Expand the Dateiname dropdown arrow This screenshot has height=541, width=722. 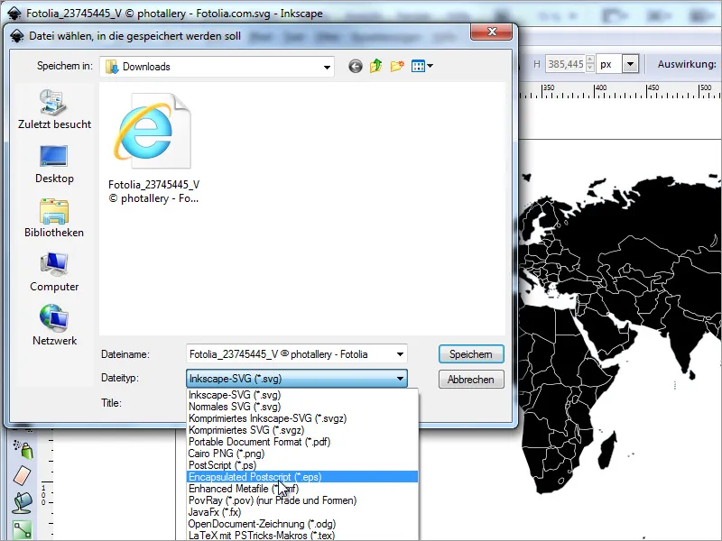pos(400,354)
